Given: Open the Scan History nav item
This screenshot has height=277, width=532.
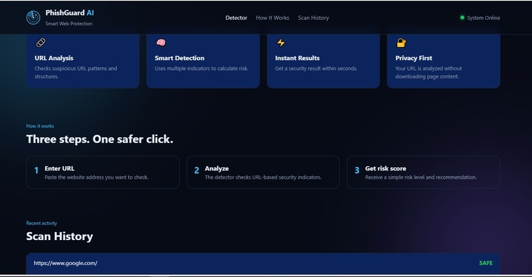Looking at the screenshot, I should pyautogui.click(x=313, y=18).
